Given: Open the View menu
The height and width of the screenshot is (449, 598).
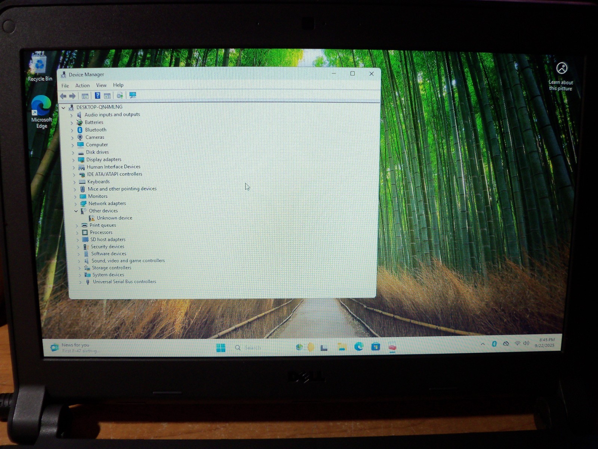Looking at the screenshot, I should (101, 85).
